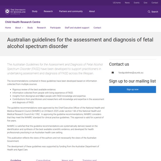Viewport: 161px width, 161px height.
Task: Open the search magnifier icon
Action: pos(149,12)
